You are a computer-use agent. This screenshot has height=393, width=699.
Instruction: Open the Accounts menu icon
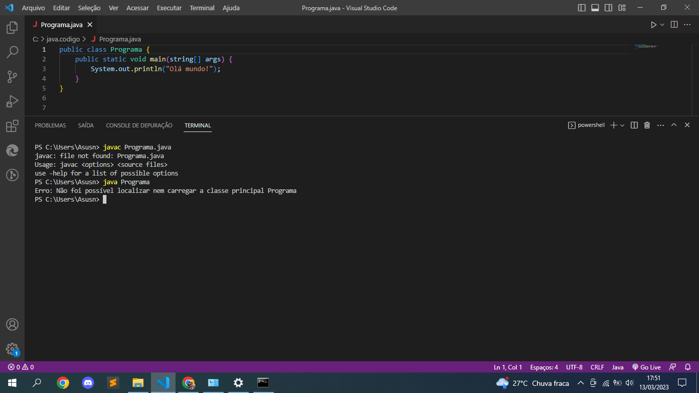[x=12, y=324]
